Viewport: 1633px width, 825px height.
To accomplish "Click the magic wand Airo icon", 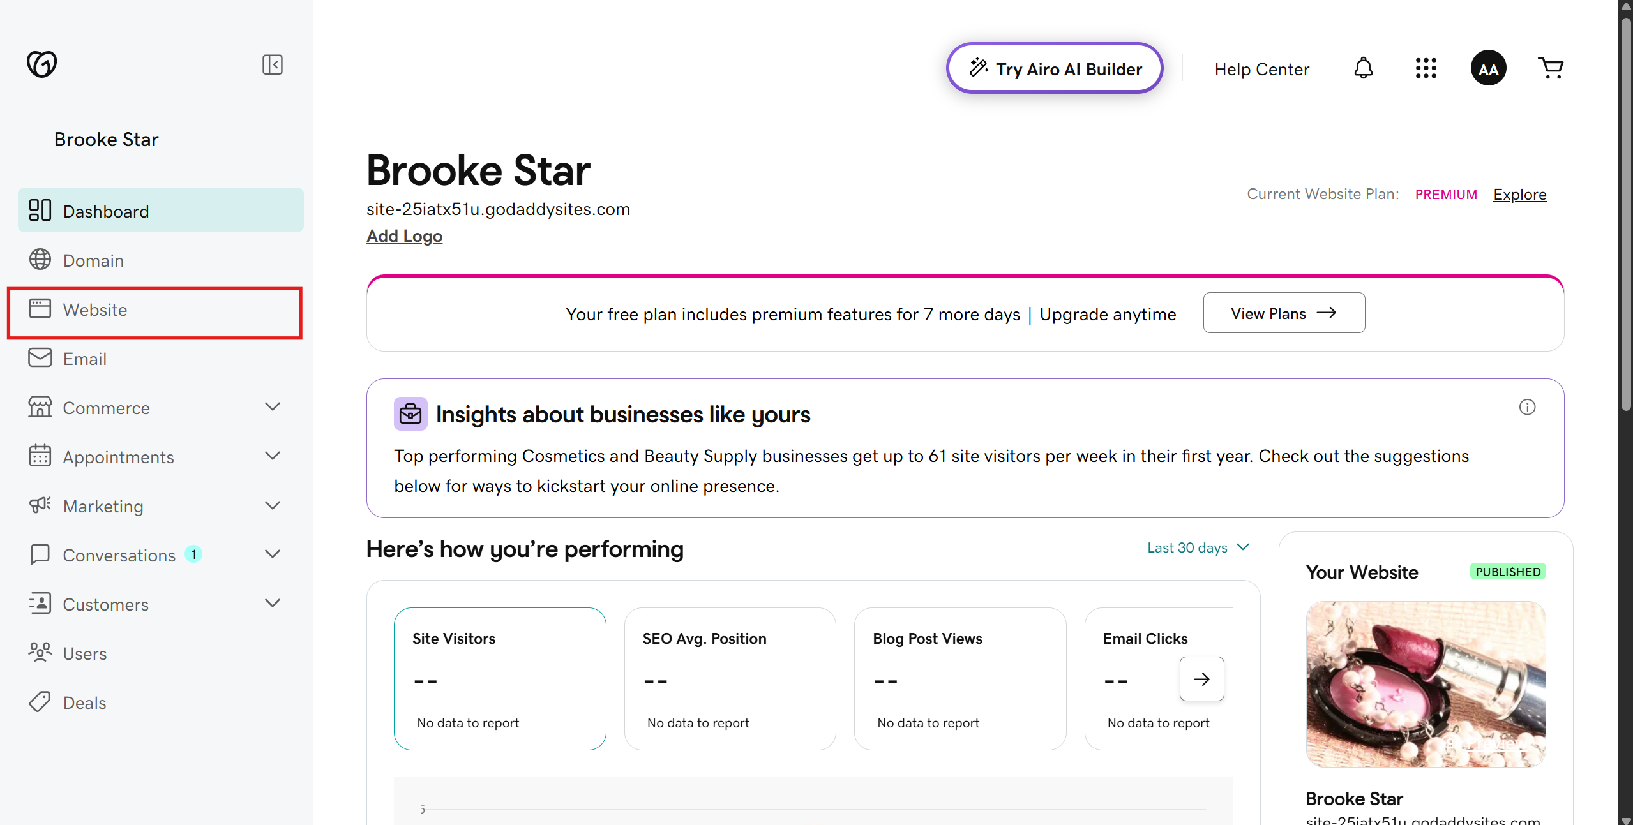I will [979, 68].
